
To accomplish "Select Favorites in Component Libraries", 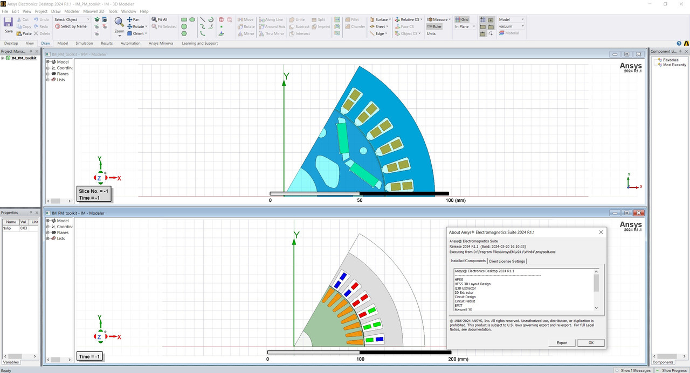I will [x=671, y=60].
